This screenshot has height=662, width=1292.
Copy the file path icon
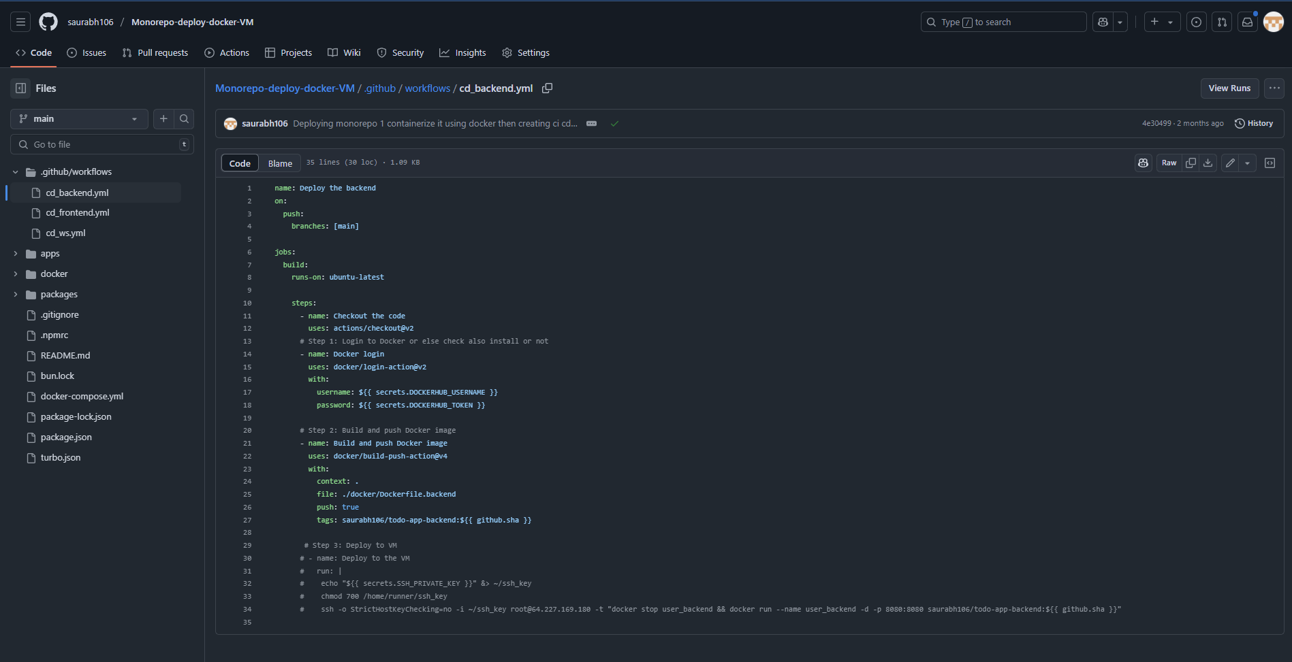click(x=547, y=88)
